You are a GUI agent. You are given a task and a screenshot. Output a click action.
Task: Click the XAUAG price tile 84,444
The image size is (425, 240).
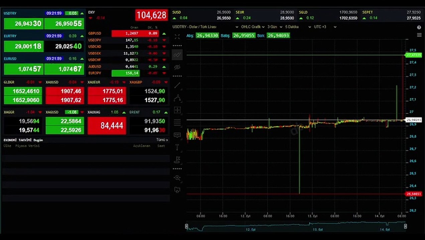(x=107, y=125)
